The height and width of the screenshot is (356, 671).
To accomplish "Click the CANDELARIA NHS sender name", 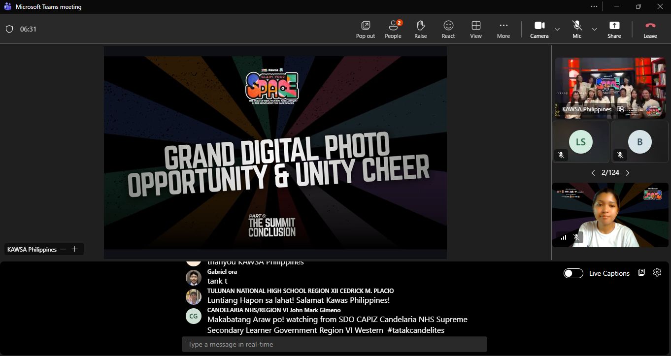I will (x=274, y=310).
